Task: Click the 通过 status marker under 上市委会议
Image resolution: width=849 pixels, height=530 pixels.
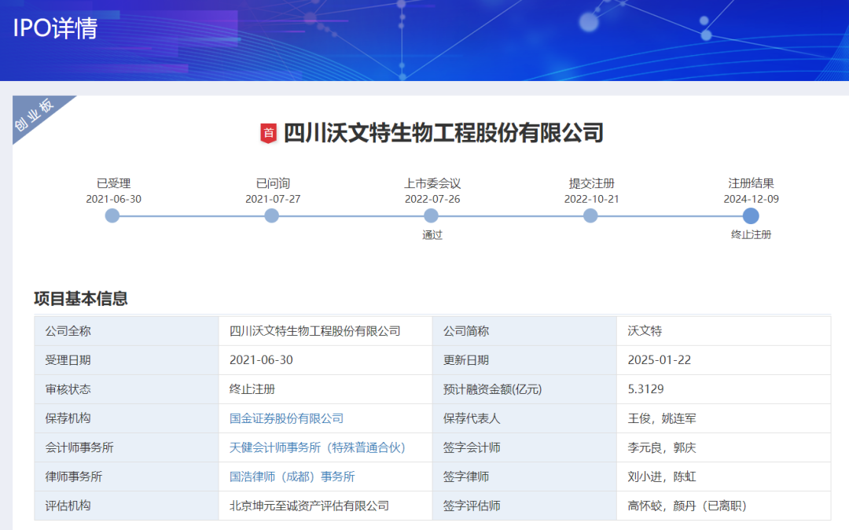Action: (x=430, y=234)
